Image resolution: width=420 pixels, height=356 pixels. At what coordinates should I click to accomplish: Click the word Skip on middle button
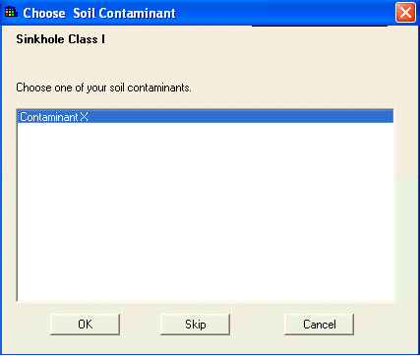click(x=196, y=325)
